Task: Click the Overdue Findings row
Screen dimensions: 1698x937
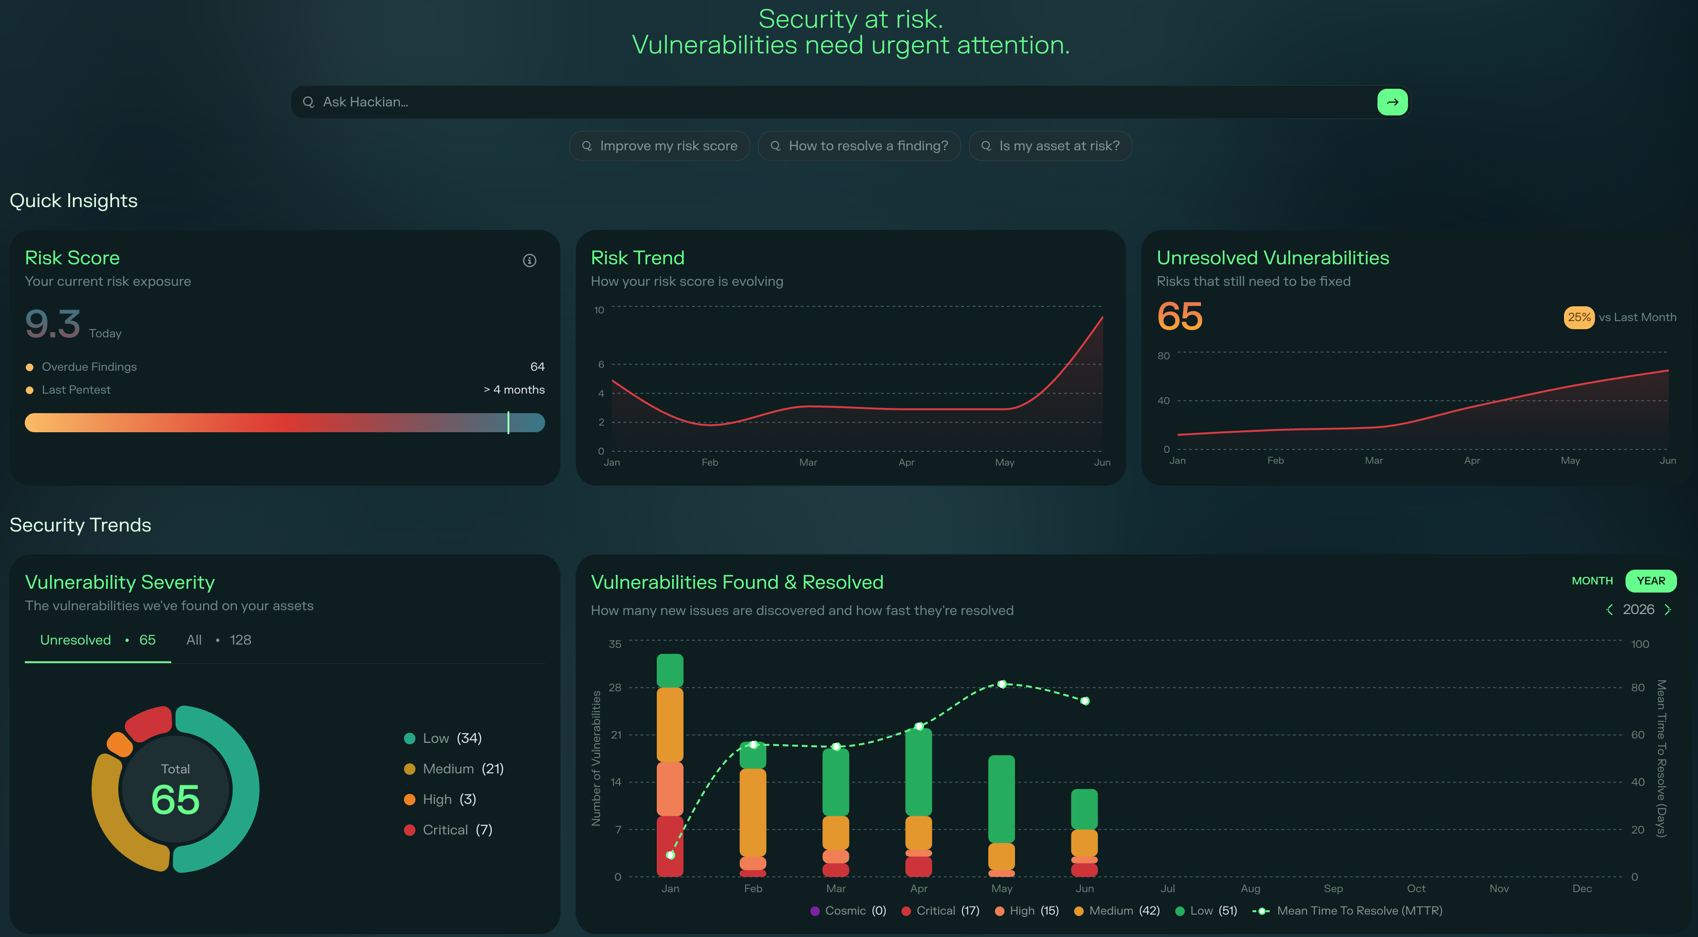Action: pos(285,366)
